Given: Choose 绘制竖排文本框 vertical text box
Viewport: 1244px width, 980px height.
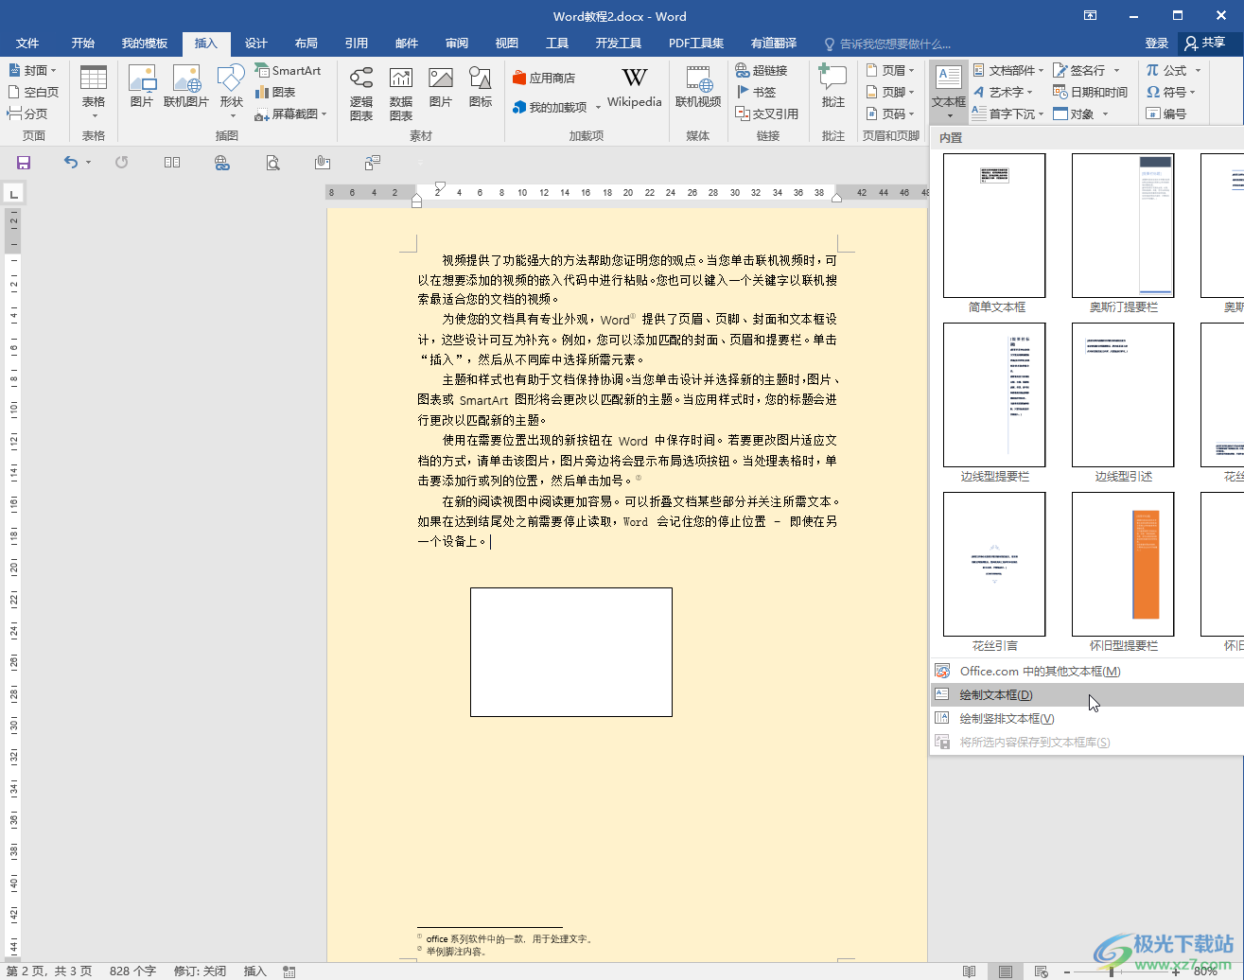Looking at the screenshot, I should coord(1087,718).
